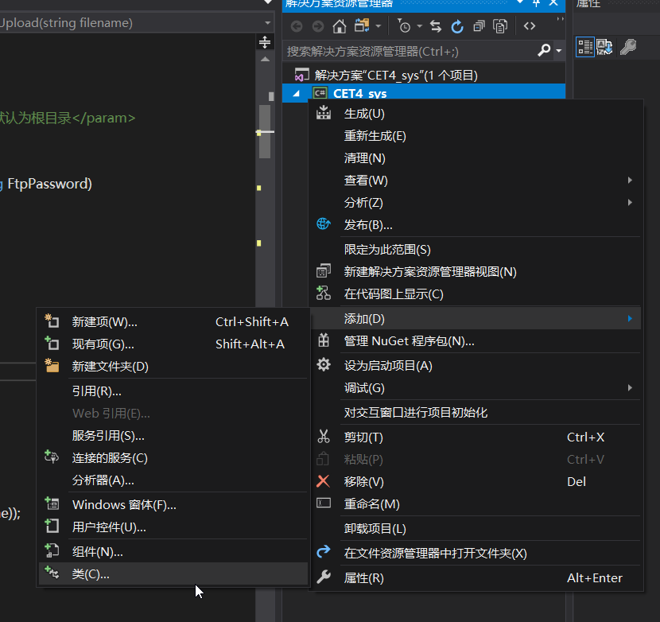Click the Home icon in Solution Explorer toolbar
The image size is (660, 622).
[339, 26]
